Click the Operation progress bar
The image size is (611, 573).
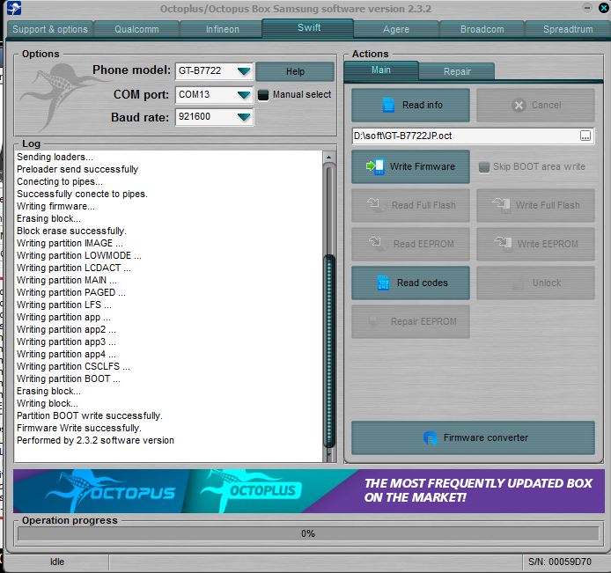pos(308,533)
